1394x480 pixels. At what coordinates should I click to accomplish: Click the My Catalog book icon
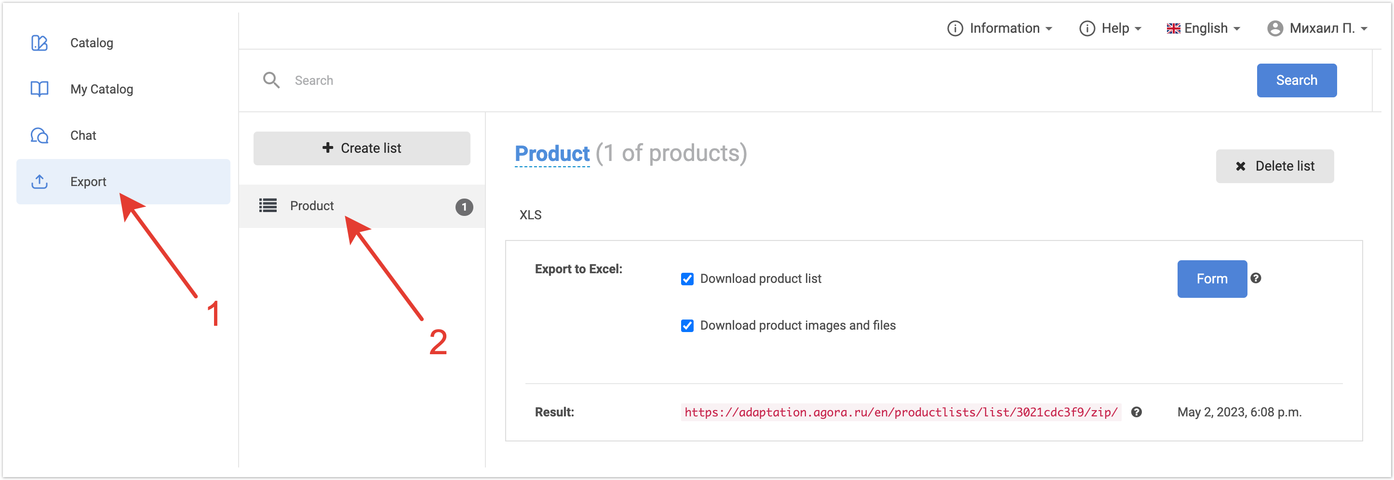pos(40,89)
